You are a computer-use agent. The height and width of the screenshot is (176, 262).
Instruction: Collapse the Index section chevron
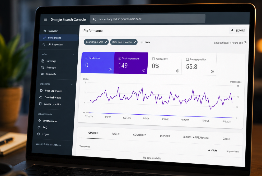click(73, 55)
